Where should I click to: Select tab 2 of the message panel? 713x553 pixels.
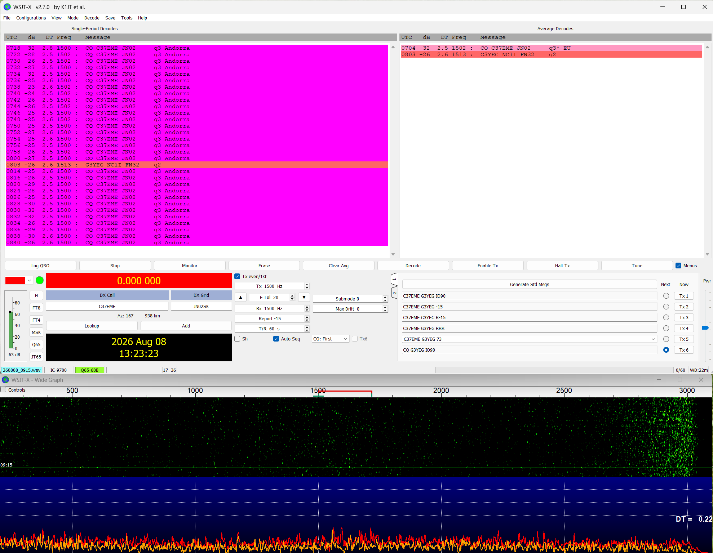394,293
